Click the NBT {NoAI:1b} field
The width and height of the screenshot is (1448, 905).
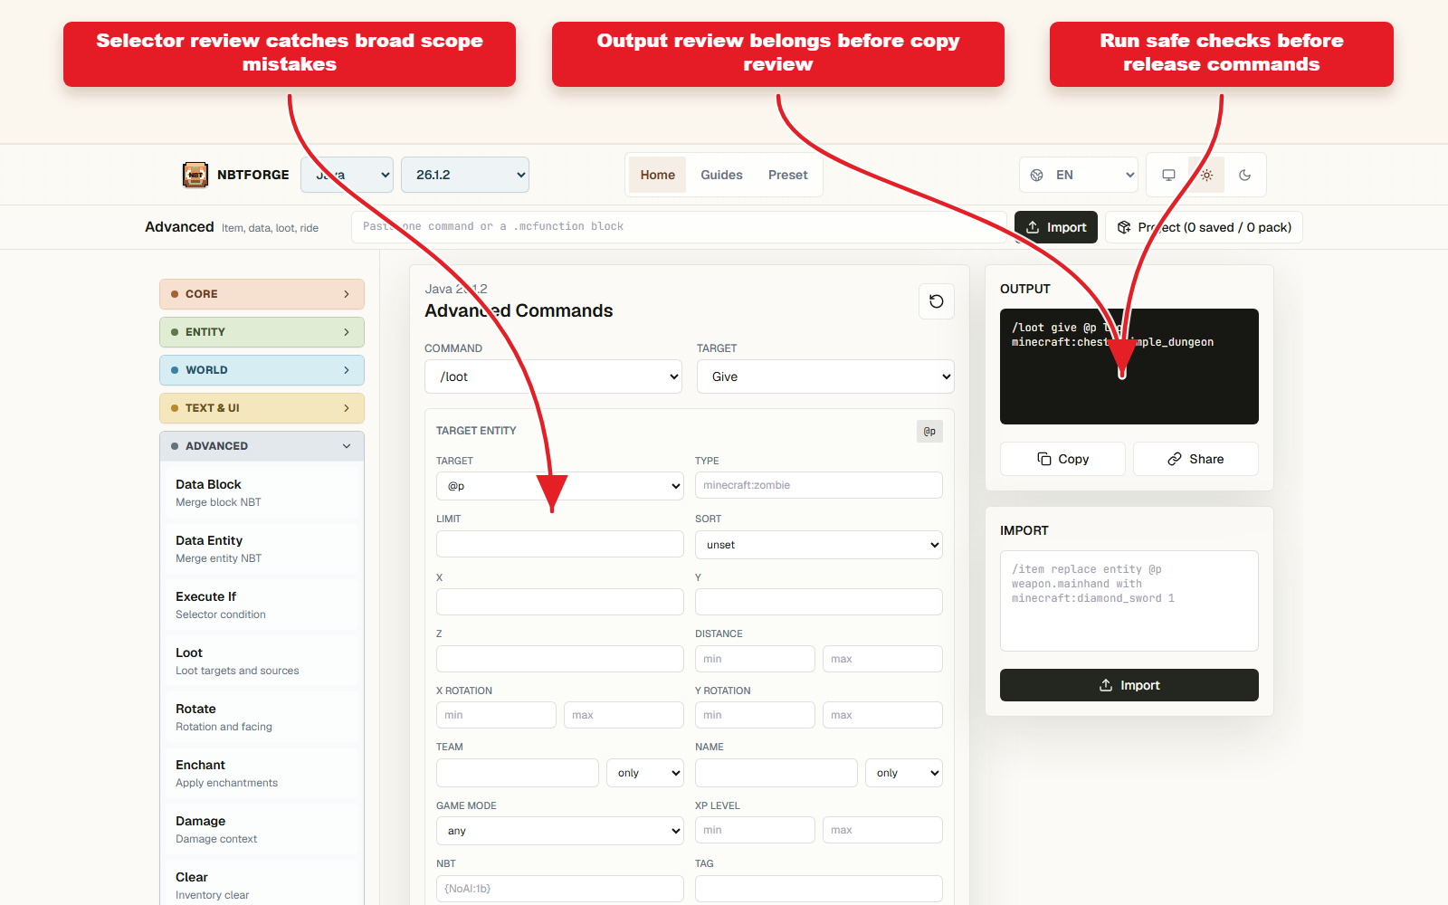560,889
